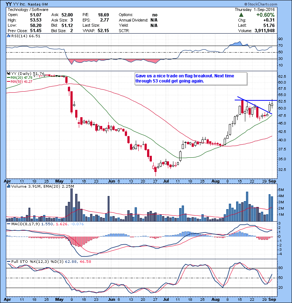Screen dimensions: 292x303
Task: Click the 'MACD(8,17,9)' indicator label
Action: click(x=26, y=224)
